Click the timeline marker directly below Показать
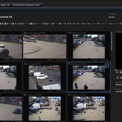 [x=110, y=24]
